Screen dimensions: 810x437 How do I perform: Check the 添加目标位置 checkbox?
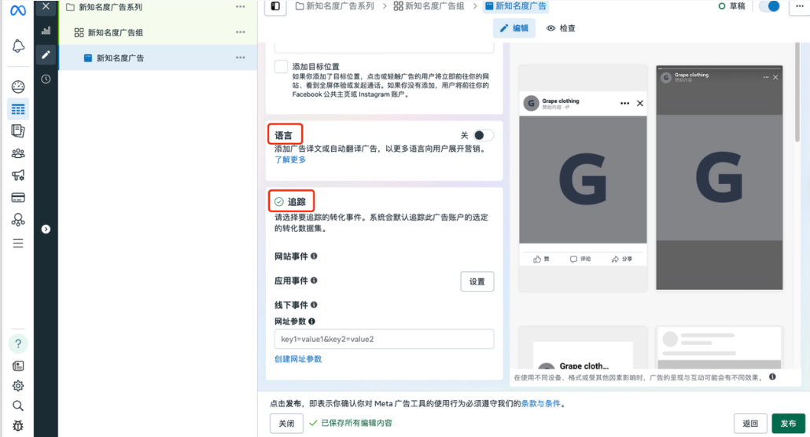tap(281, 67)
